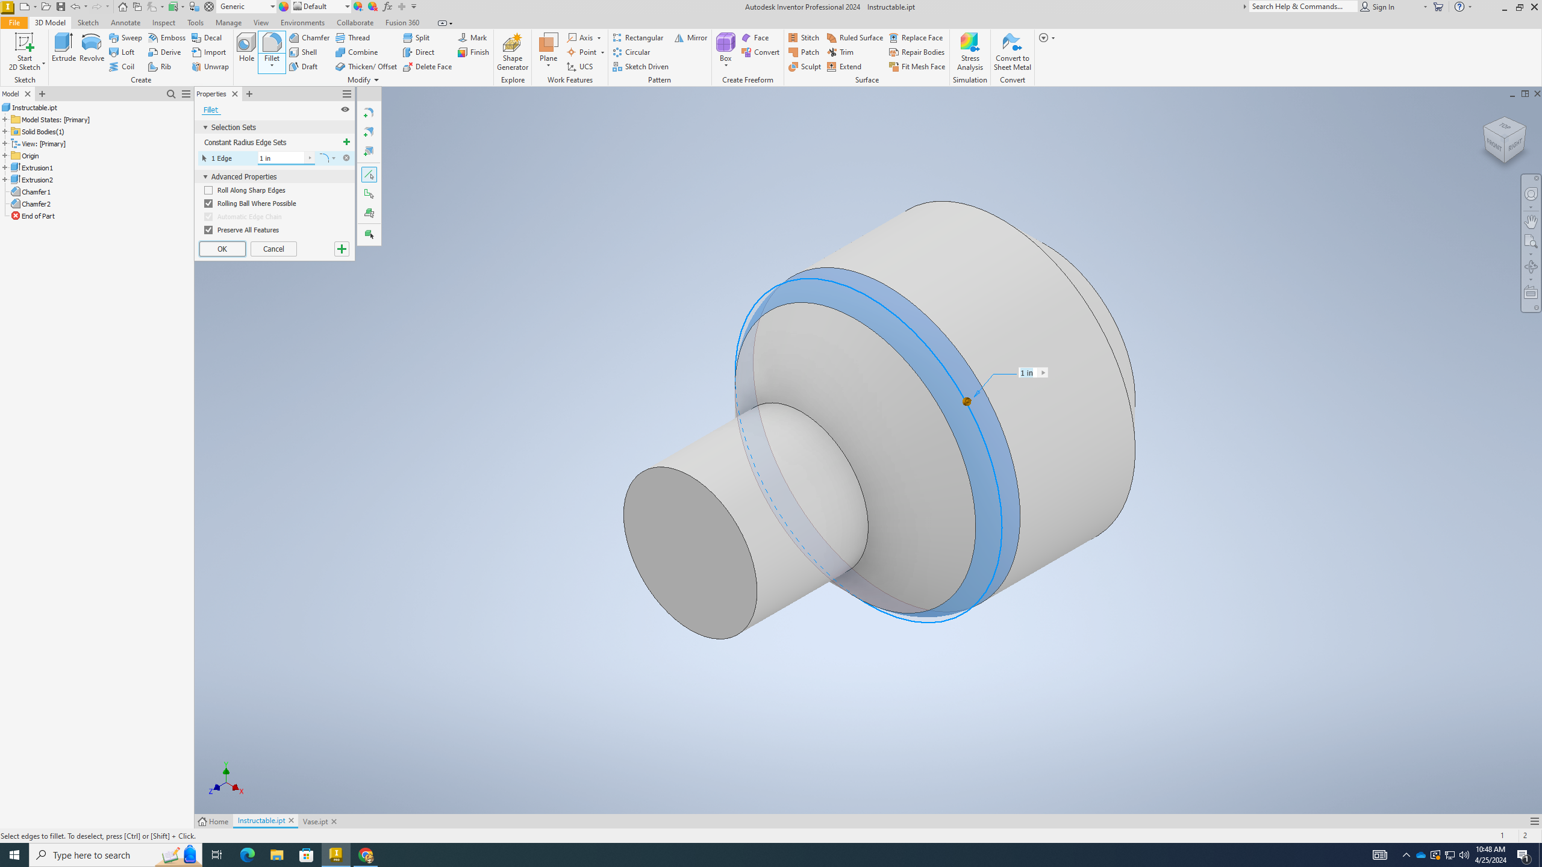1542x867 pixels.
Task: Open the Plane dropdown arrow
Action: coord(548,66)
